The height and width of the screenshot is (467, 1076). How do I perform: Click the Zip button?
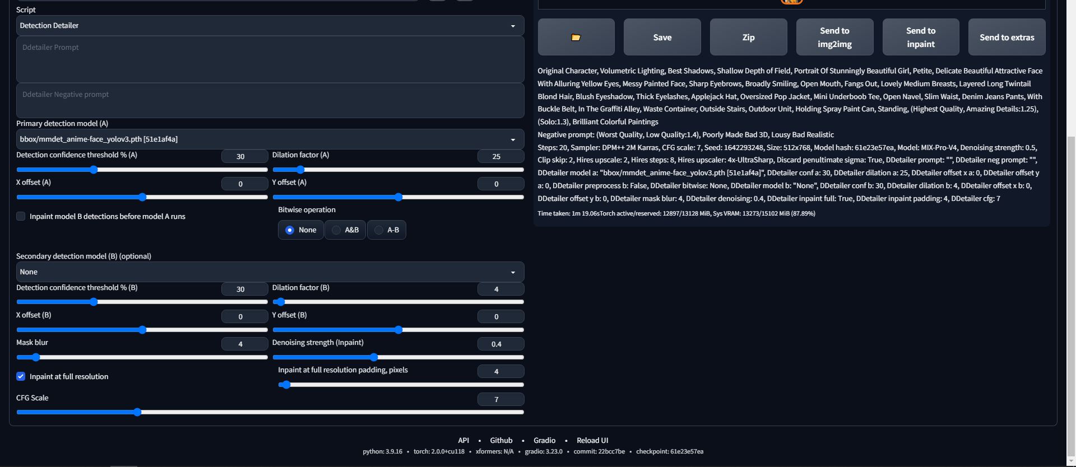tap(748, 37)
